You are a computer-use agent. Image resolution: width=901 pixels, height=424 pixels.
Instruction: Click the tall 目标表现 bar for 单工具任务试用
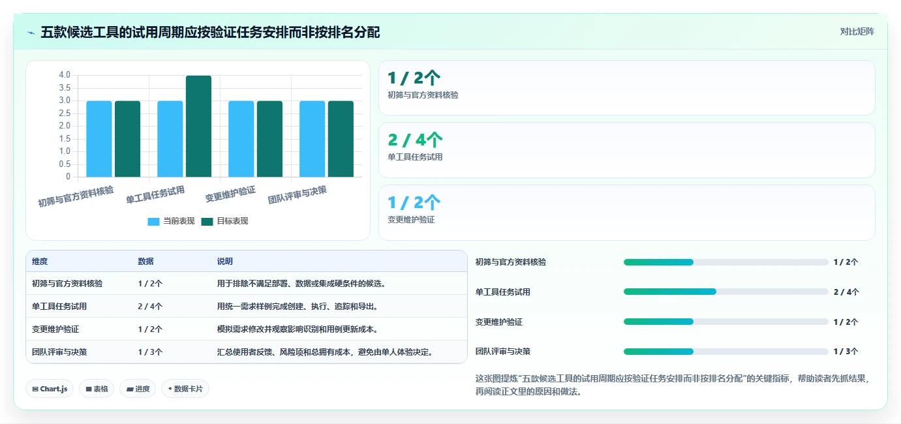(198, 126)
